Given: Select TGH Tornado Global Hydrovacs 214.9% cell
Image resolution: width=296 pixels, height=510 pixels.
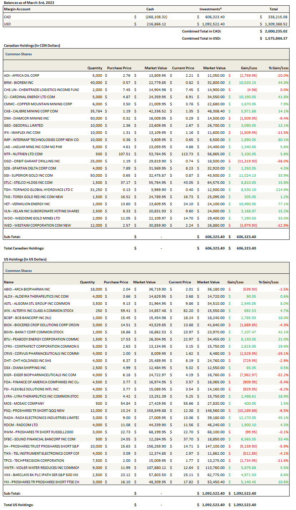Looking at the screenshot, I should coord(282,190).
